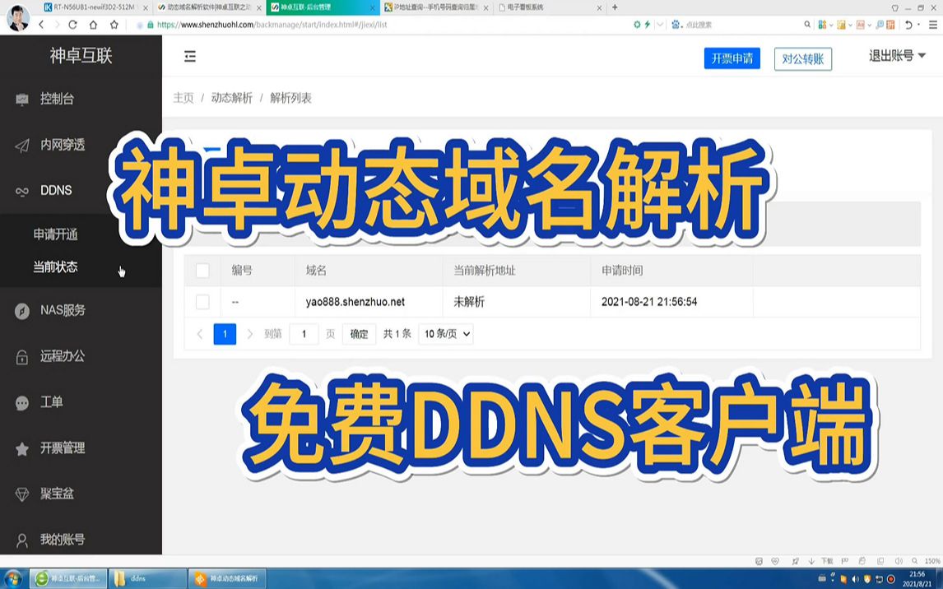Open the 10条/页 page size dropdown
The image size is (943, 589).
click(444, 333)
